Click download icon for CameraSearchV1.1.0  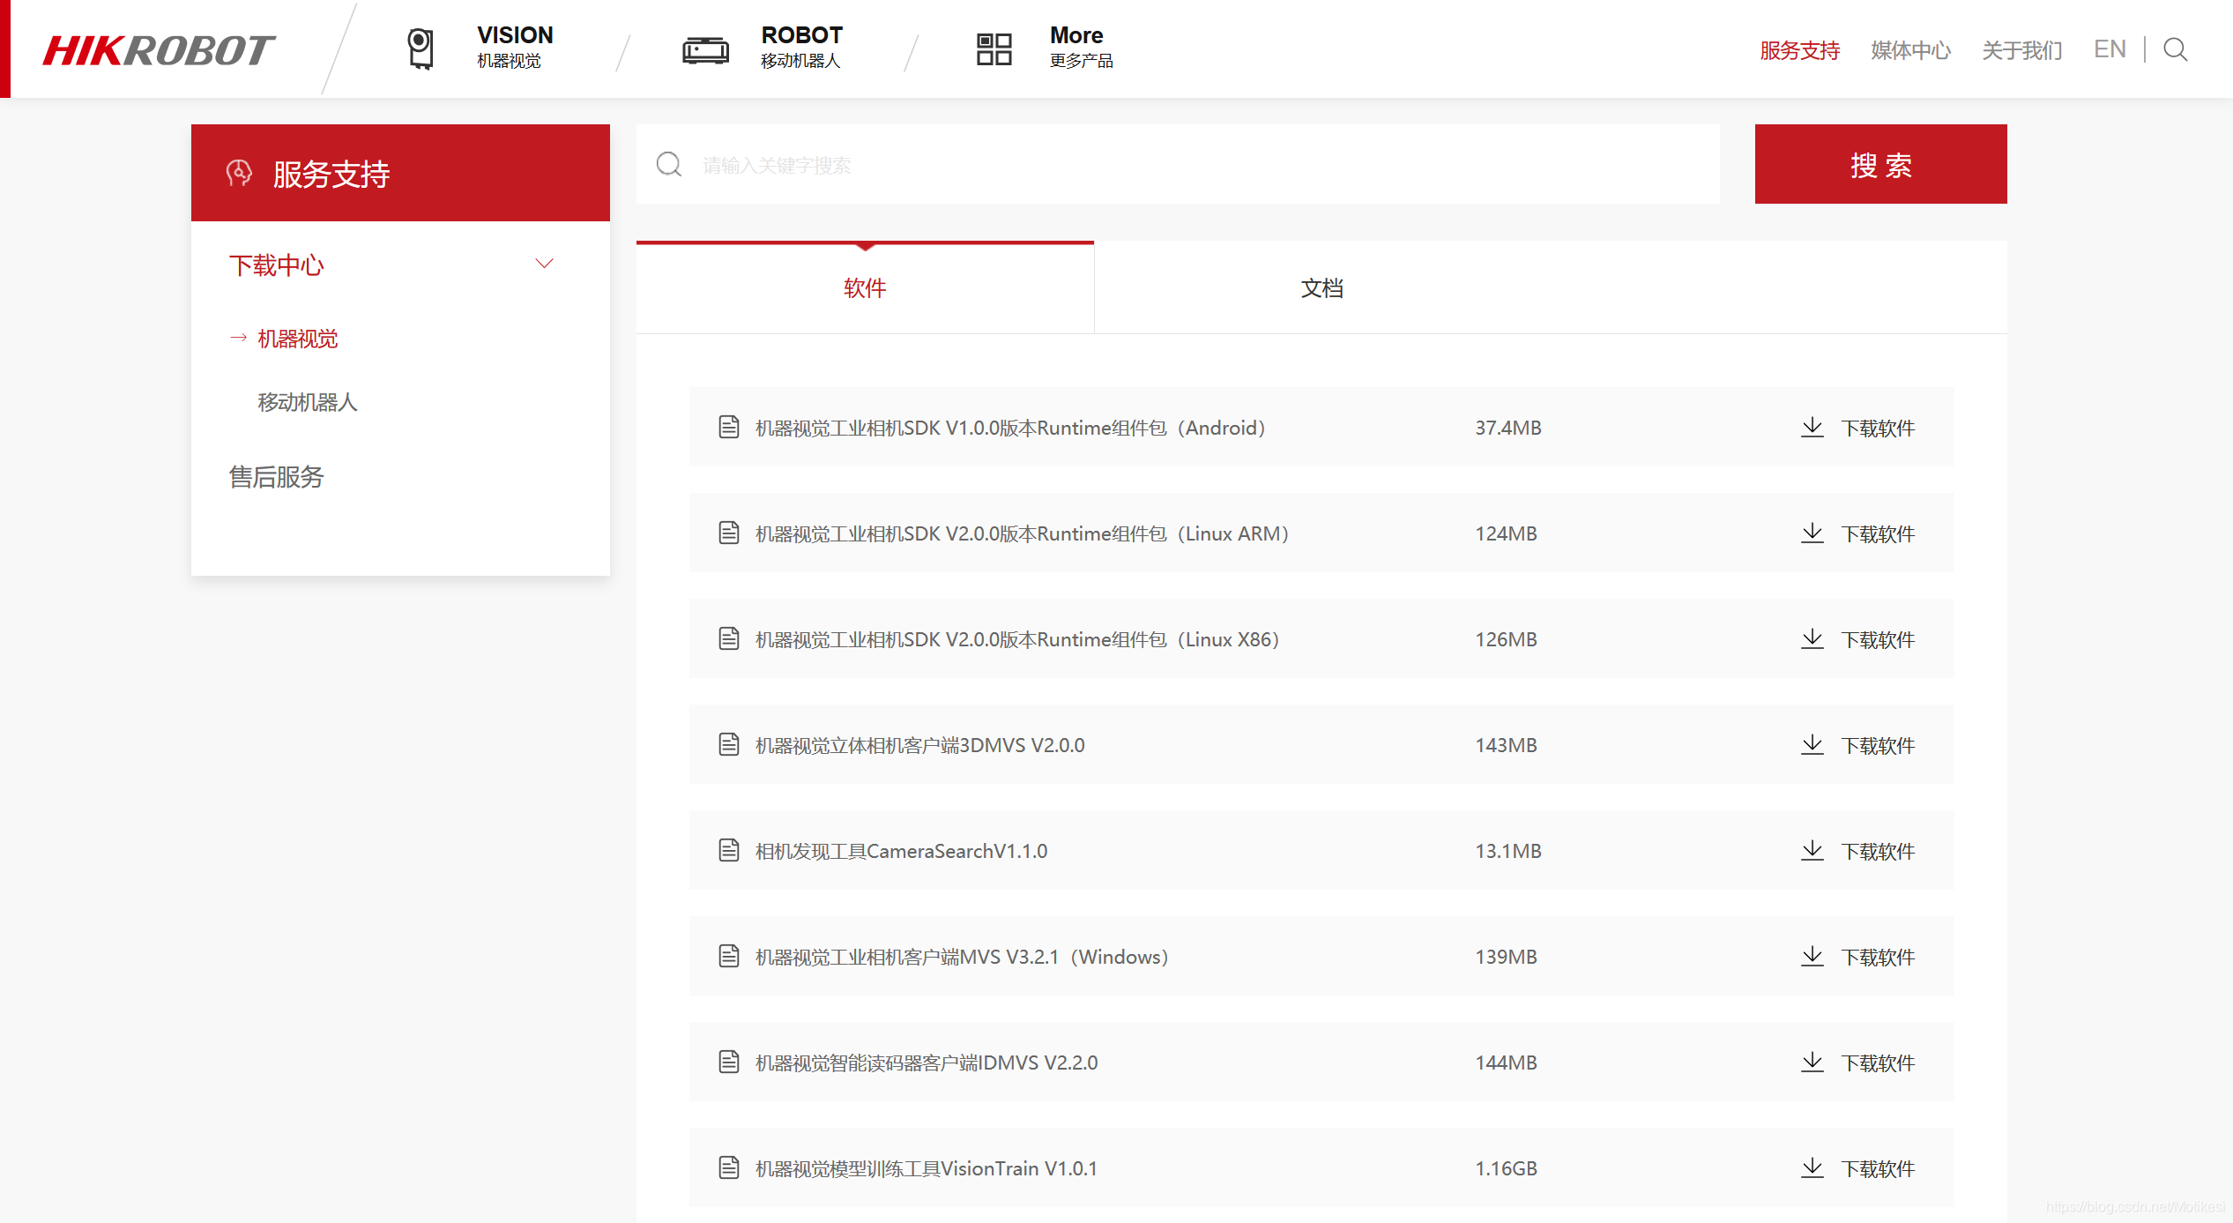click(x=1812, y=851)
